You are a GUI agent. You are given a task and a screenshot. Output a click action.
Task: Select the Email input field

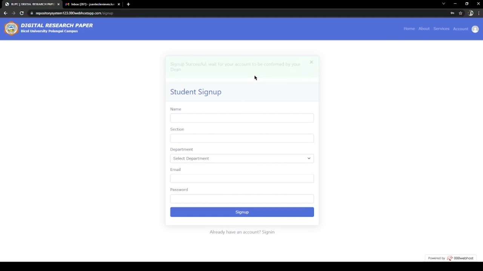pyautogui.click(x=242, y=178)
